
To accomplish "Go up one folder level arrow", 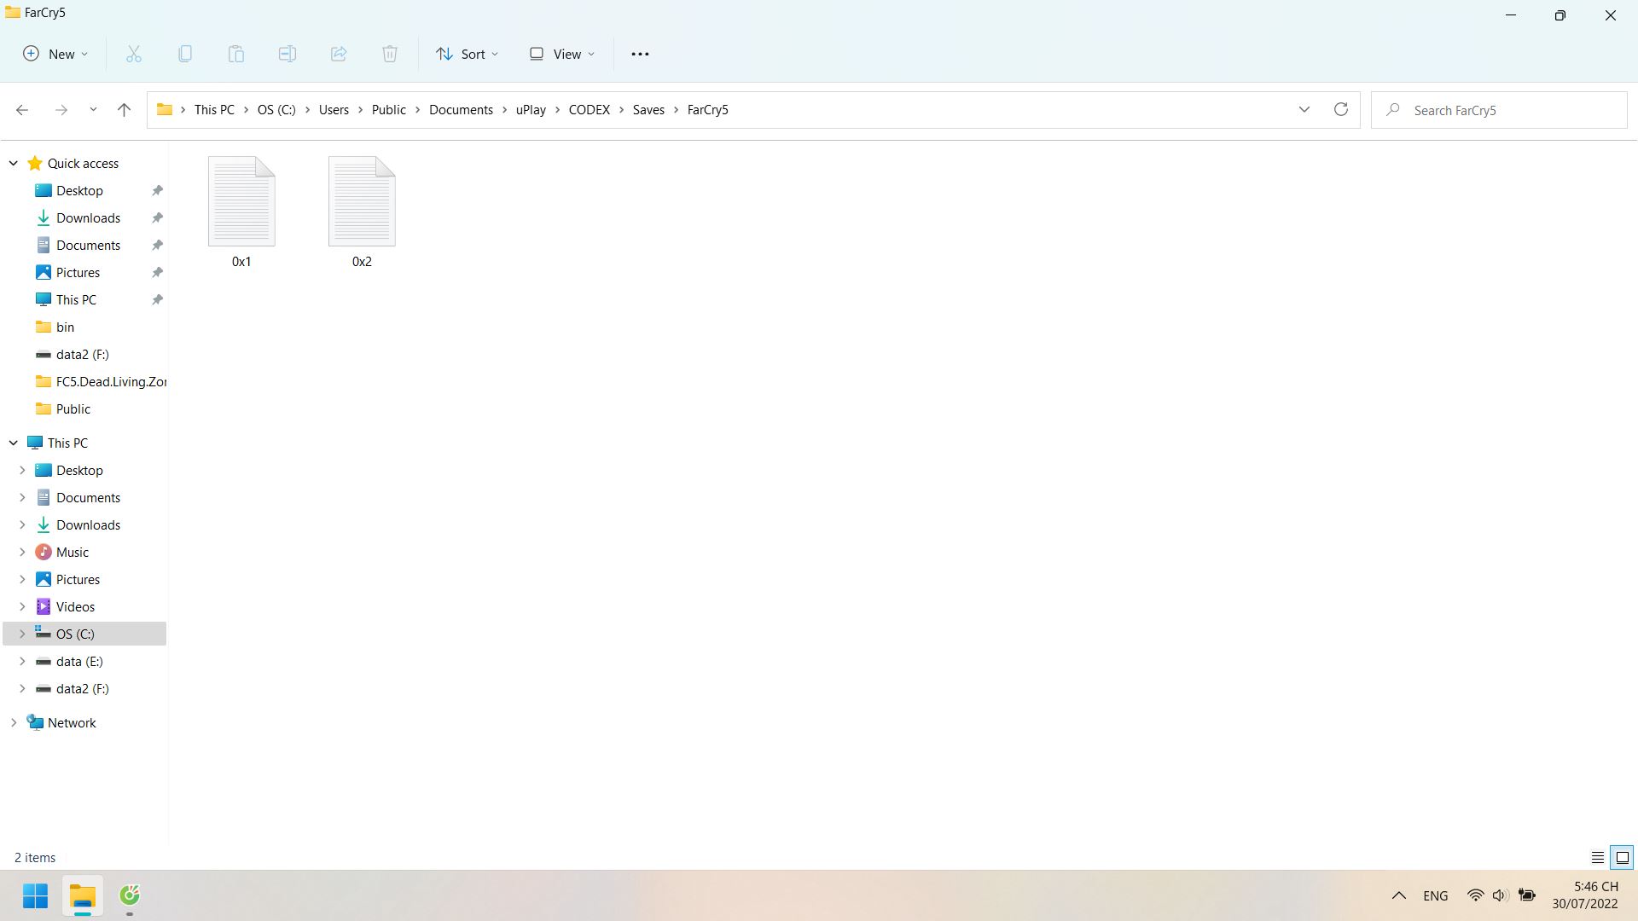I will pyautogui.click(x=124, y=110).
